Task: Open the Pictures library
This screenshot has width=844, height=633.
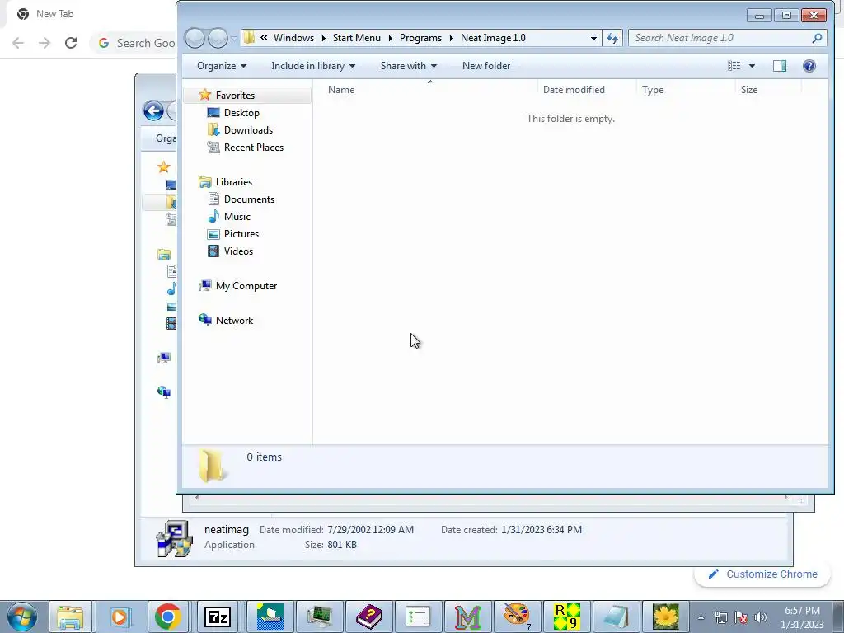Action: [x=241, y=233]
